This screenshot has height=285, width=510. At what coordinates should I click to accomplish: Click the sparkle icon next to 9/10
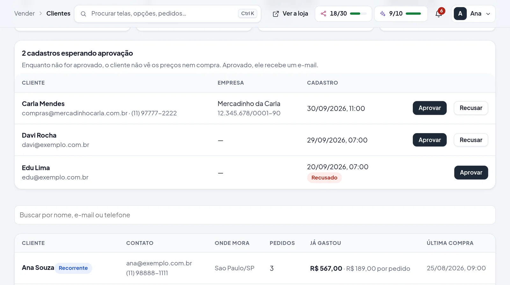(x=382, y=13)
